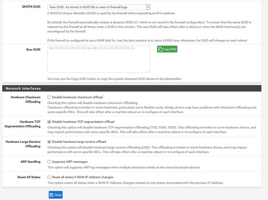The image size is (268, 200).
Task: Click the Hardware Checksum Offloading label
Action: pos(26,99)
